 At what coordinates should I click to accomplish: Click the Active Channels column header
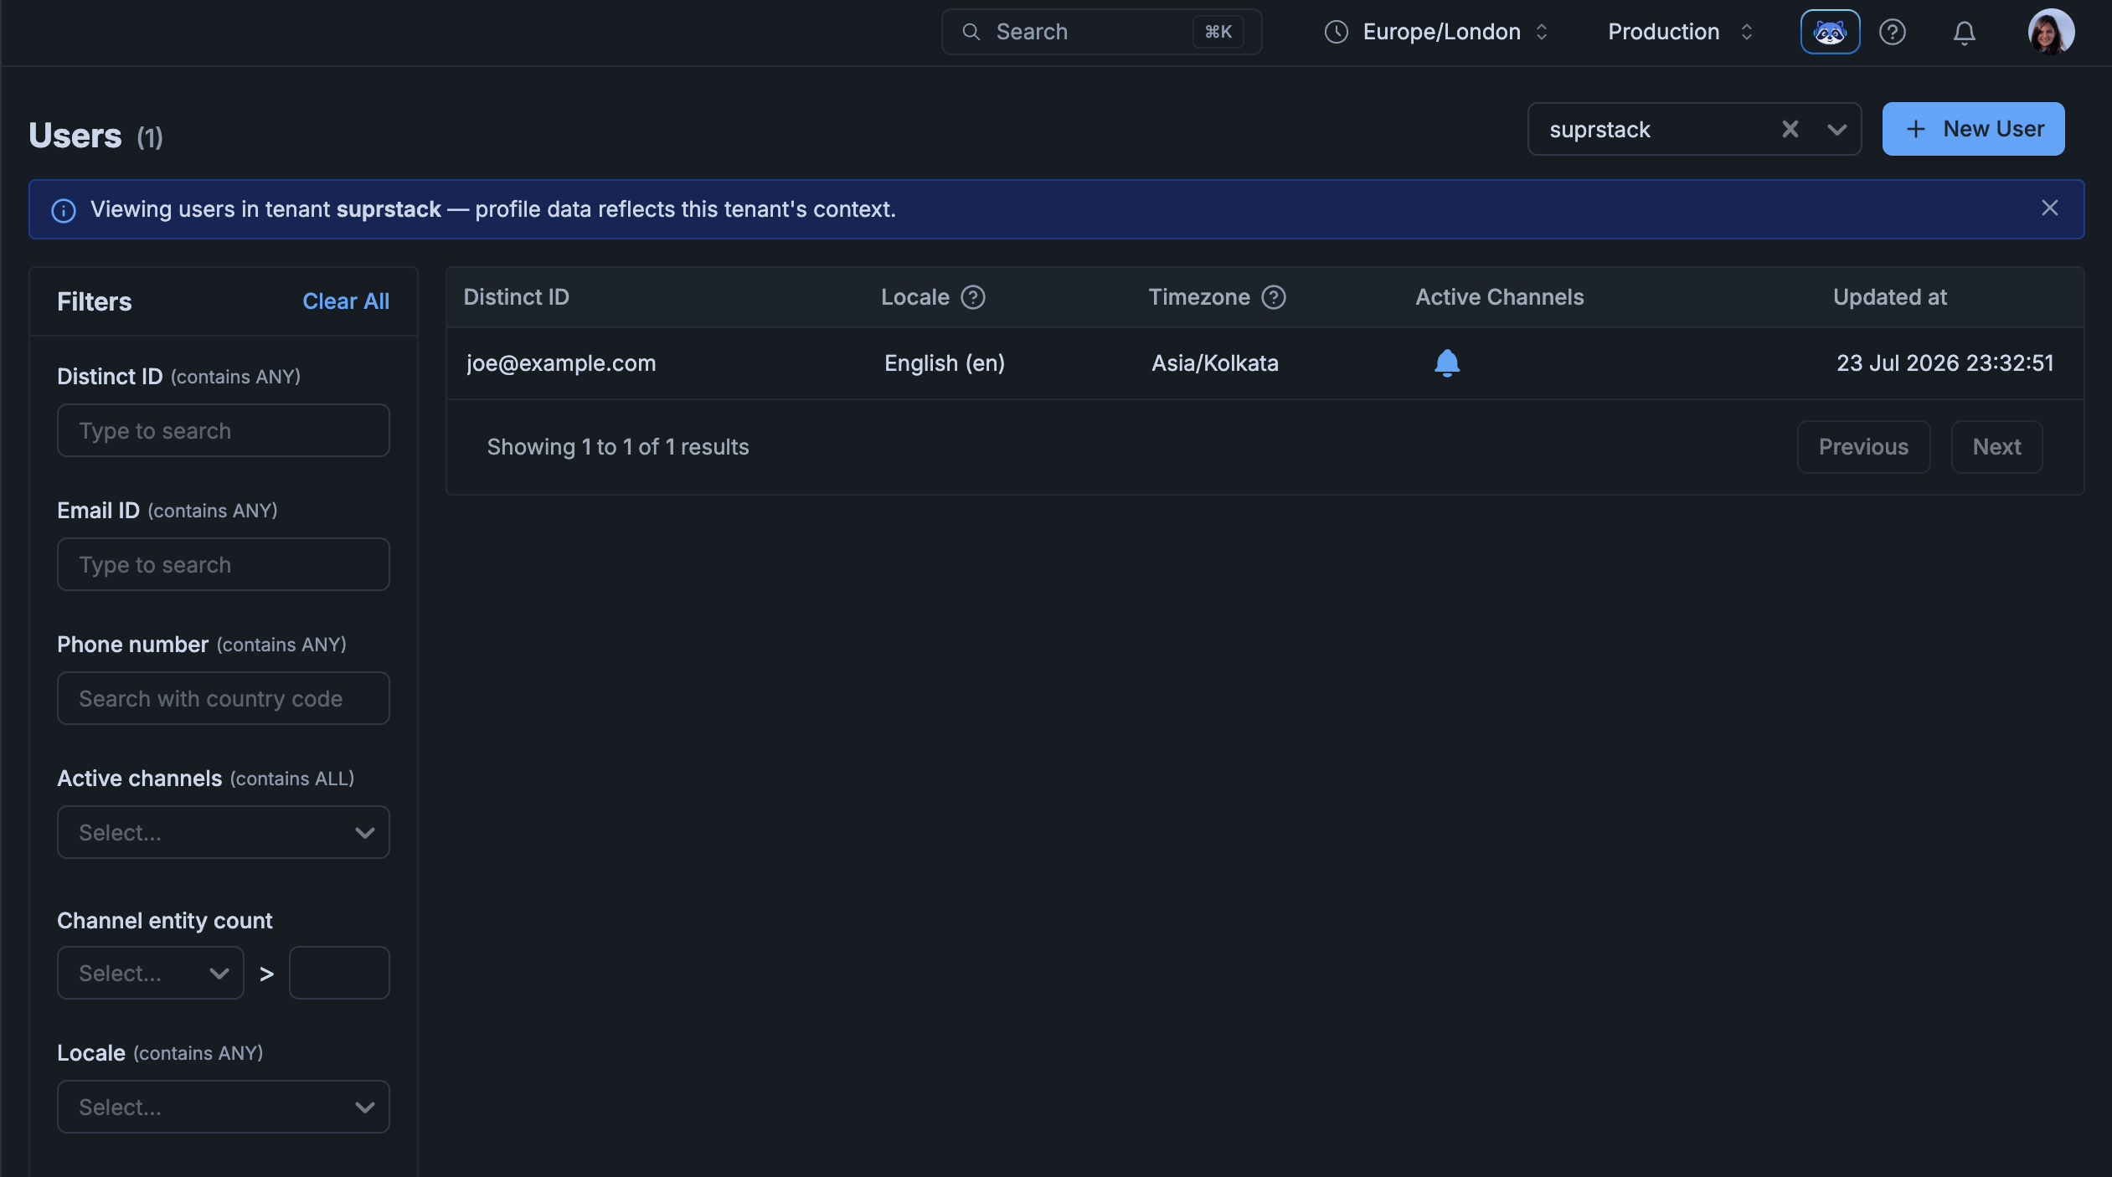pyautogui.click(x=1500, y=297)
